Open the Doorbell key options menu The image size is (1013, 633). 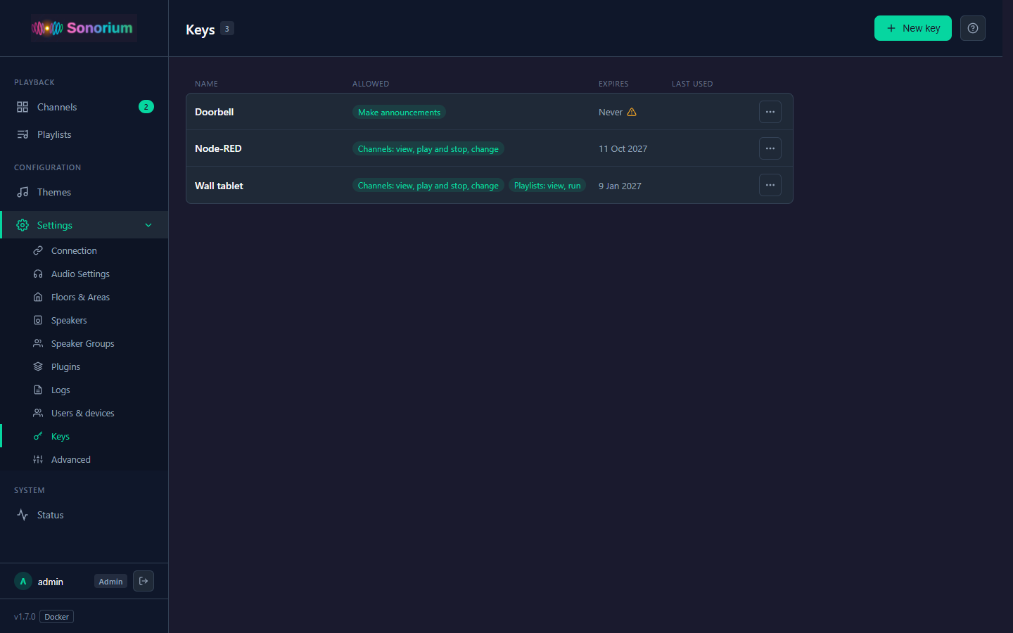770,112
